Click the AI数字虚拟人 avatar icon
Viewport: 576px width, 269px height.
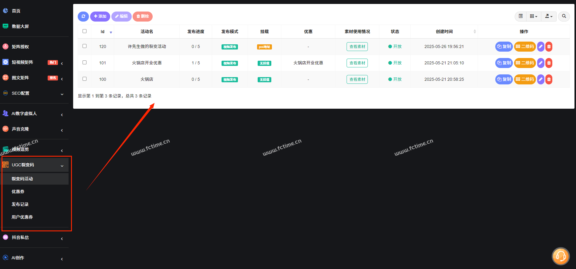(5, 113)
